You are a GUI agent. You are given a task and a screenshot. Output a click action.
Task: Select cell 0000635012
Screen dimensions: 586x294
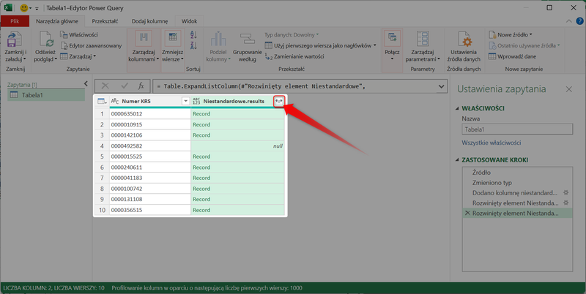150,114
